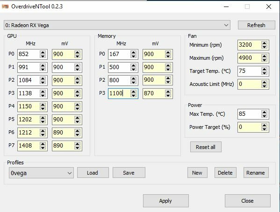Open the 0vega profile dropdown
The height and width of the screenshot is (212, 280).
coord(41,173)
